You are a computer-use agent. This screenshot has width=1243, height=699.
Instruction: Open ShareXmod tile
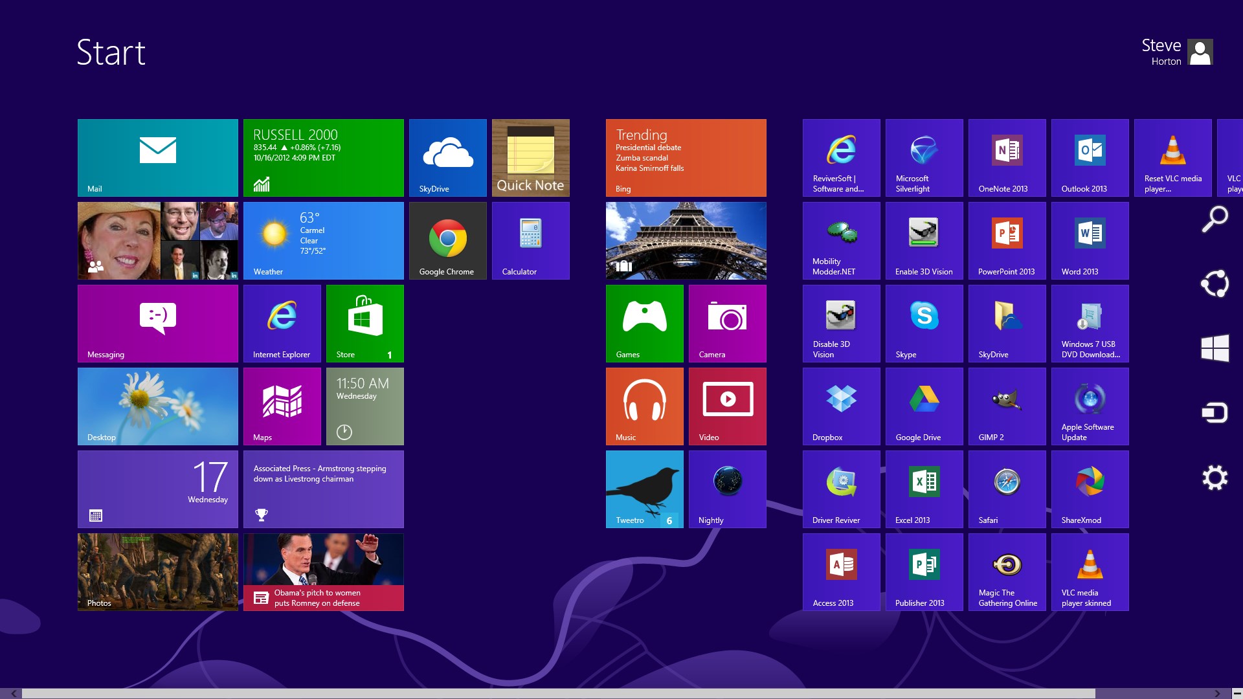pyautogui.click(x=1090, y=489)
